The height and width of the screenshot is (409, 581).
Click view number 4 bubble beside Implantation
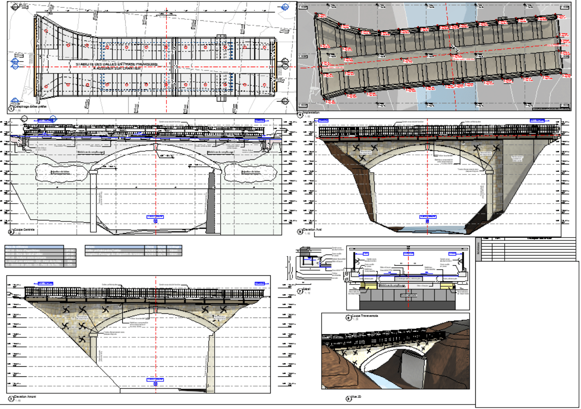(300, 114)
